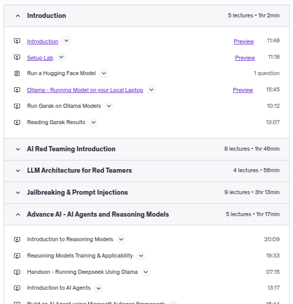Click Preview for Introduction lecture
293x304 pixels.
click(x=244, y=41)
